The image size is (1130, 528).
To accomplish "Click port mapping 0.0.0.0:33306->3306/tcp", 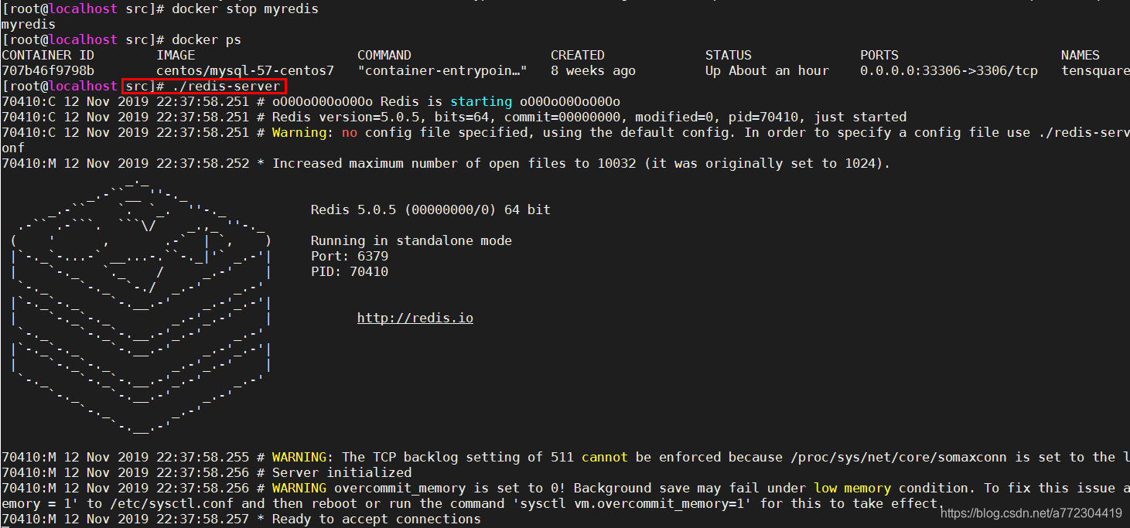I will coord(949,70).
